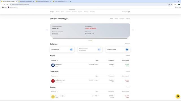Viewport: 181px width, 101px height.
Task: Go to the next portfolio card arrow
Action: [x=133, y=30]
